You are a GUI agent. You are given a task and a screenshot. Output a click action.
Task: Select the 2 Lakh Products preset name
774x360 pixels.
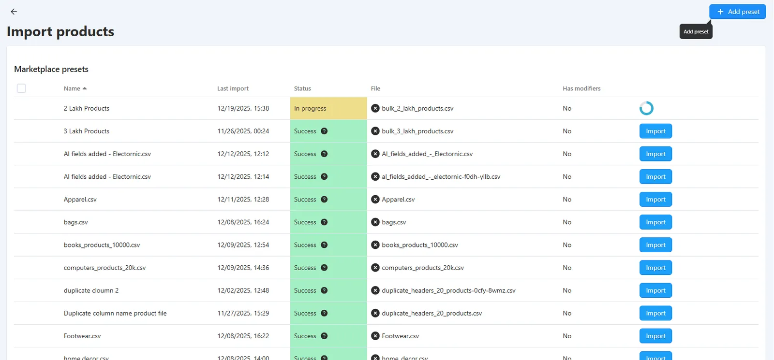(x=87, y=108)
